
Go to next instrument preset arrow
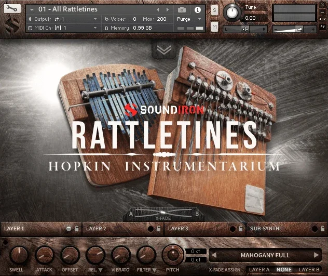tap(167, 10)
